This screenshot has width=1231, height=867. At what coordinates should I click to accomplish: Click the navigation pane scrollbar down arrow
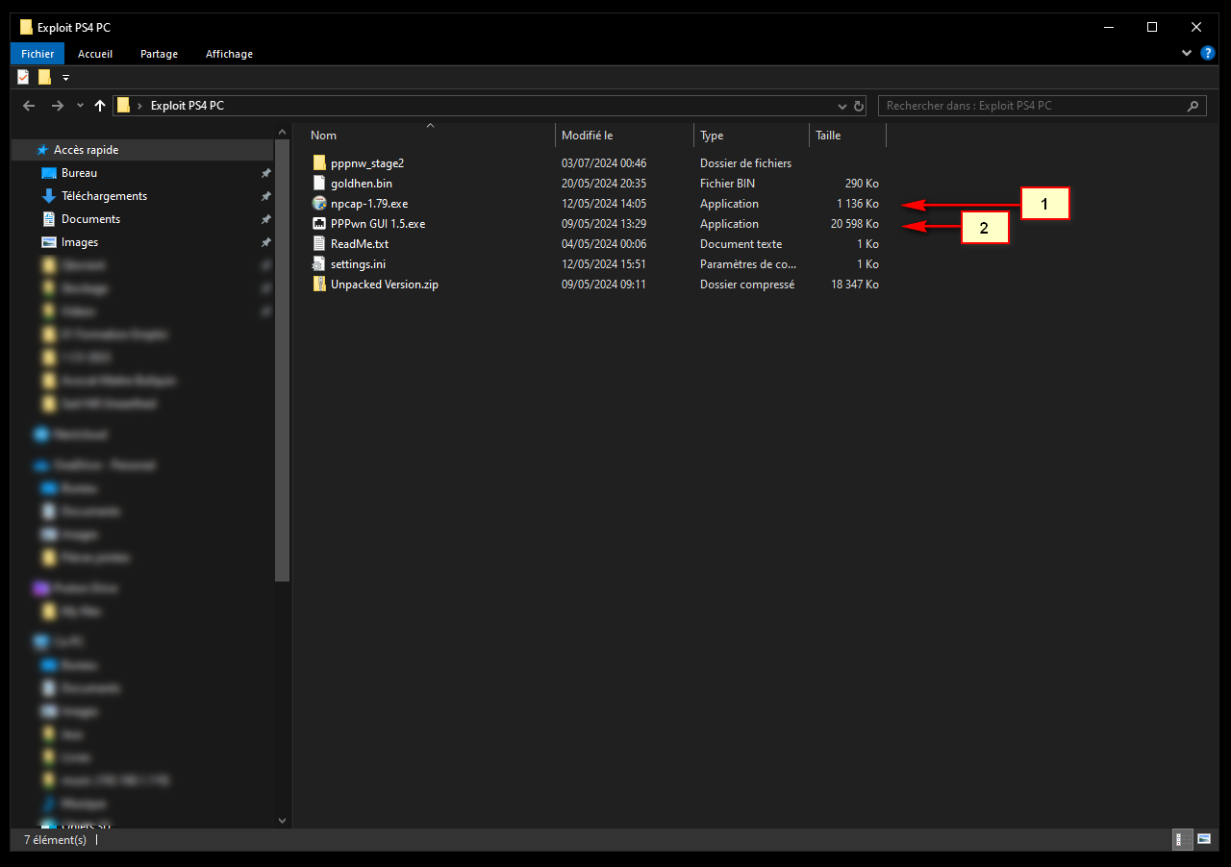coord(282,820)
